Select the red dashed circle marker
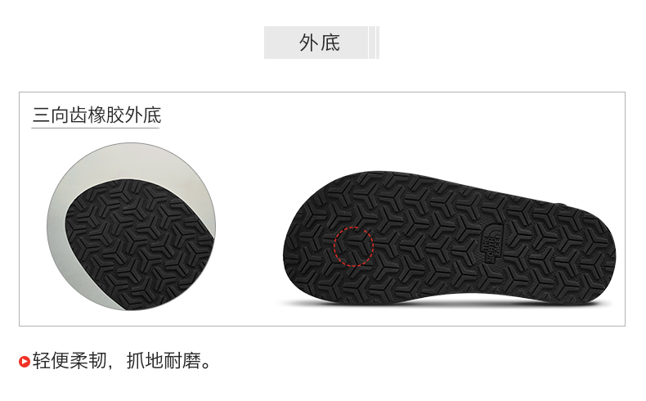 click(353, 246)
